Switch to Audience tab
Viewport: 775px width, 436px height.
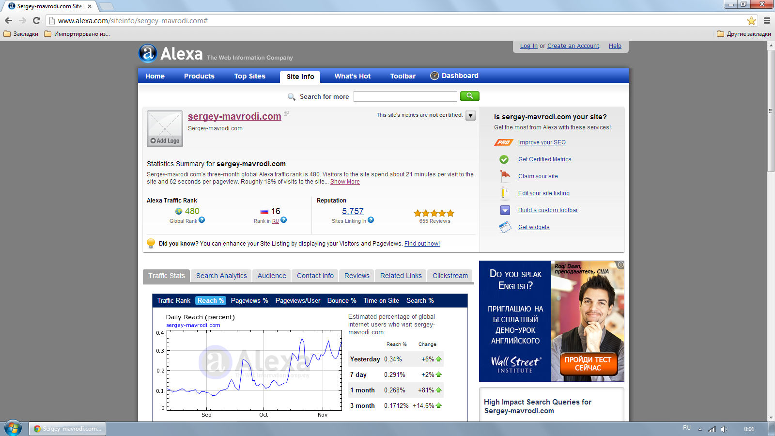pyautogui.click(x=272, y=276)
